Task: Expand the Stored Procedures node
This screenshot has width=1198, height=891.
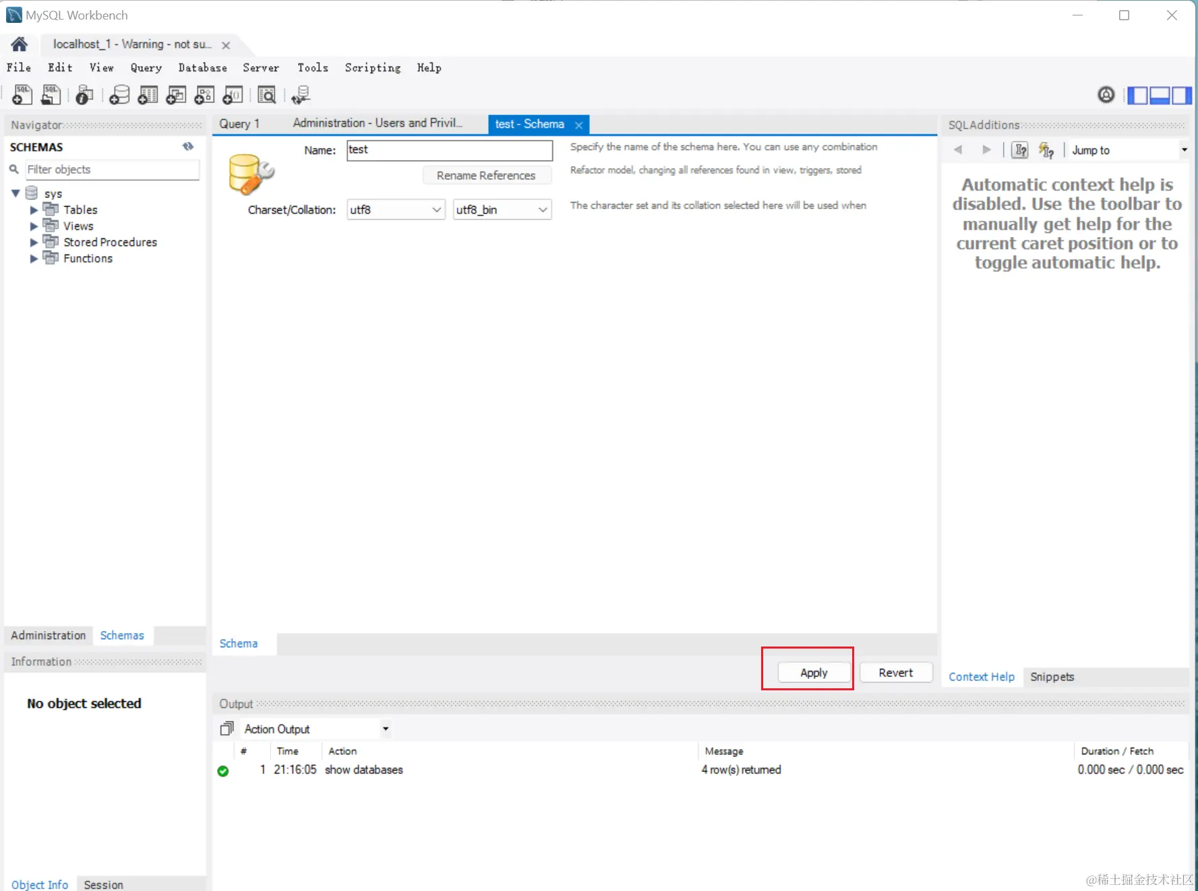Action: click(34, 242)
